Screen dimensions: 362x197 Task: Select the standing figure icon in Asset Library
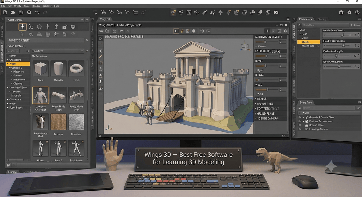(x=22, y=27)
